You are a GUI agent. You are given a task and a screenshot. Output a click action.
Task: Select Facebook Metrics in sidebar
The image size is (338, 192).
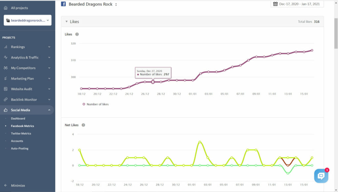[x=22, y=126]
